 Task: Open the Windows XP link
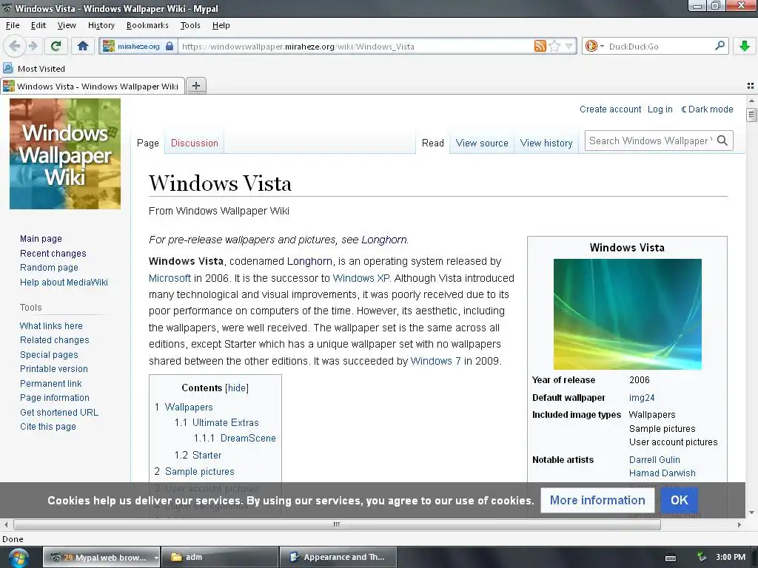click(x=361, y=278)
